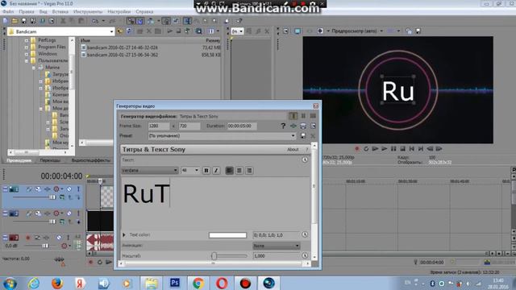Align text center in Titles & Text

click(x=239, y=170)
